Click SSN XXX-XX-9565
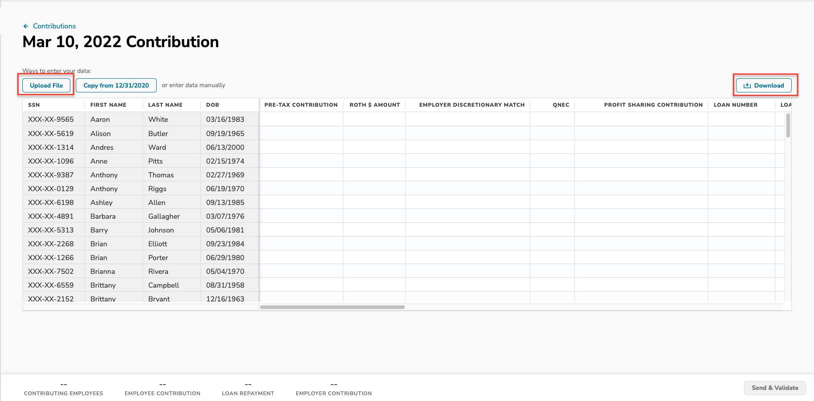 (51, 119)
